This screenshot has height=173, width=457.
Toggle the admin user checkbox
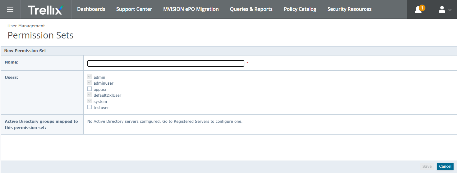pos(90,77)
